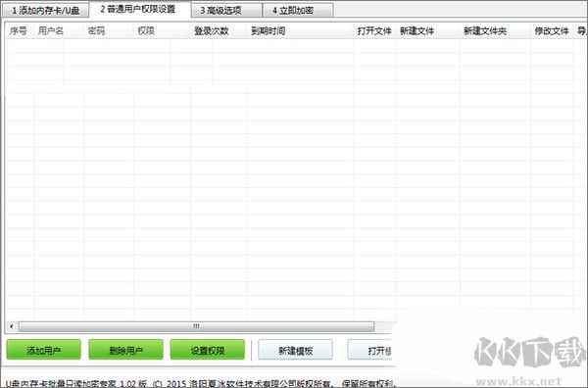Switch to the 1 添加内存卡/U盘 tab
The image size is (588, 388).
pos(45,10)
